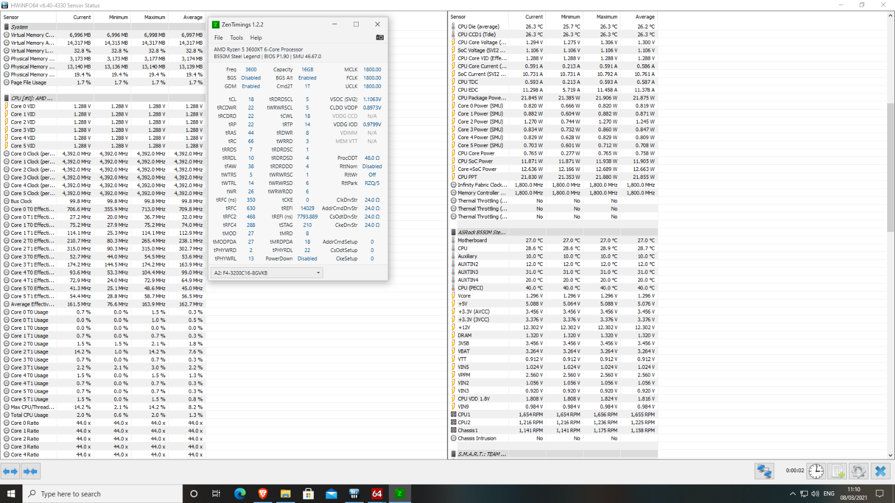Click the Chassis1 fan sensor icon
The image size is (895, 503).
[454, 430]
